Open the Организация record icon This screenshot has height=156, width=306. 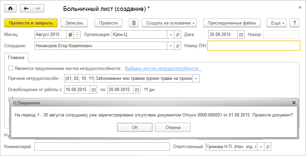coord(177,34)
